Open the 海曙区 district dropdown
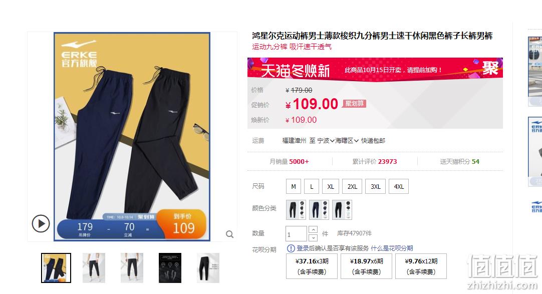 click(347, 141)
